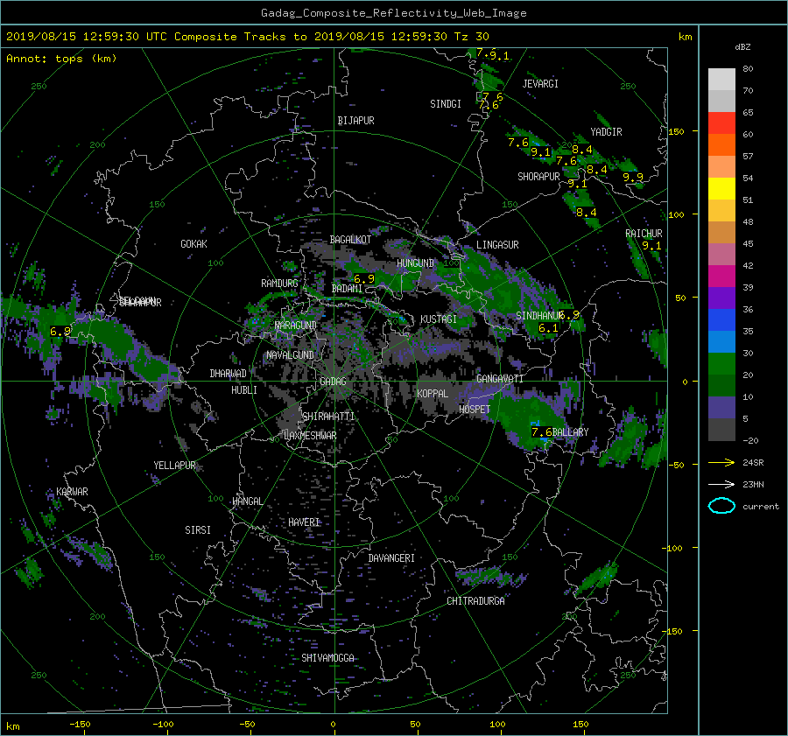Click the cyan current storm ellipse symbol
Viewport: 788px width, 736px height.
[721, 506]
